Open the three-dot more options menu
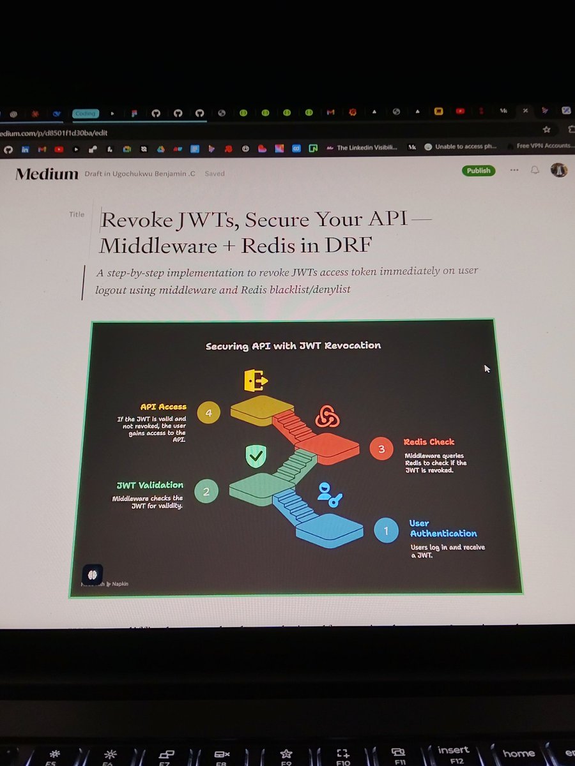 [514, 170]
